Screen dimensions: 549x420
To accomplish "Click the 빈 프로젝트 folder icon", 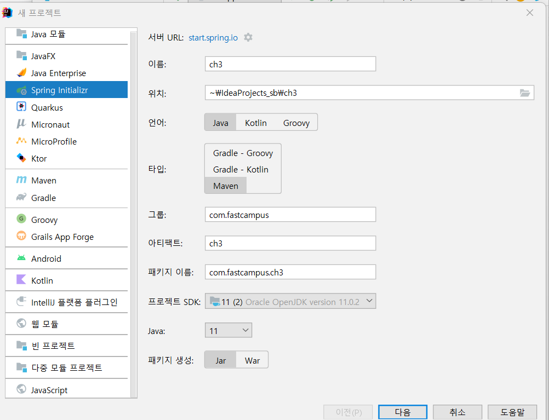I will tap(21, 346).
